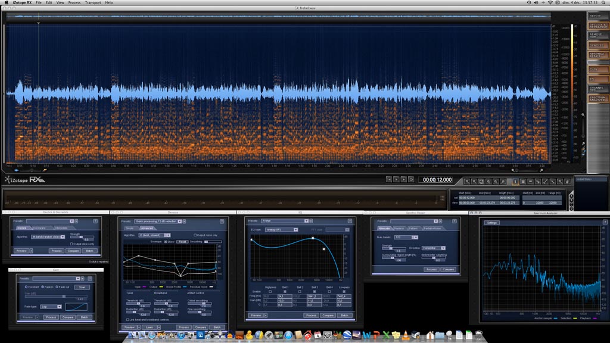
Task: Open the Denoise module from right panel
Action: pyautogui.click(x=598, y=45)
